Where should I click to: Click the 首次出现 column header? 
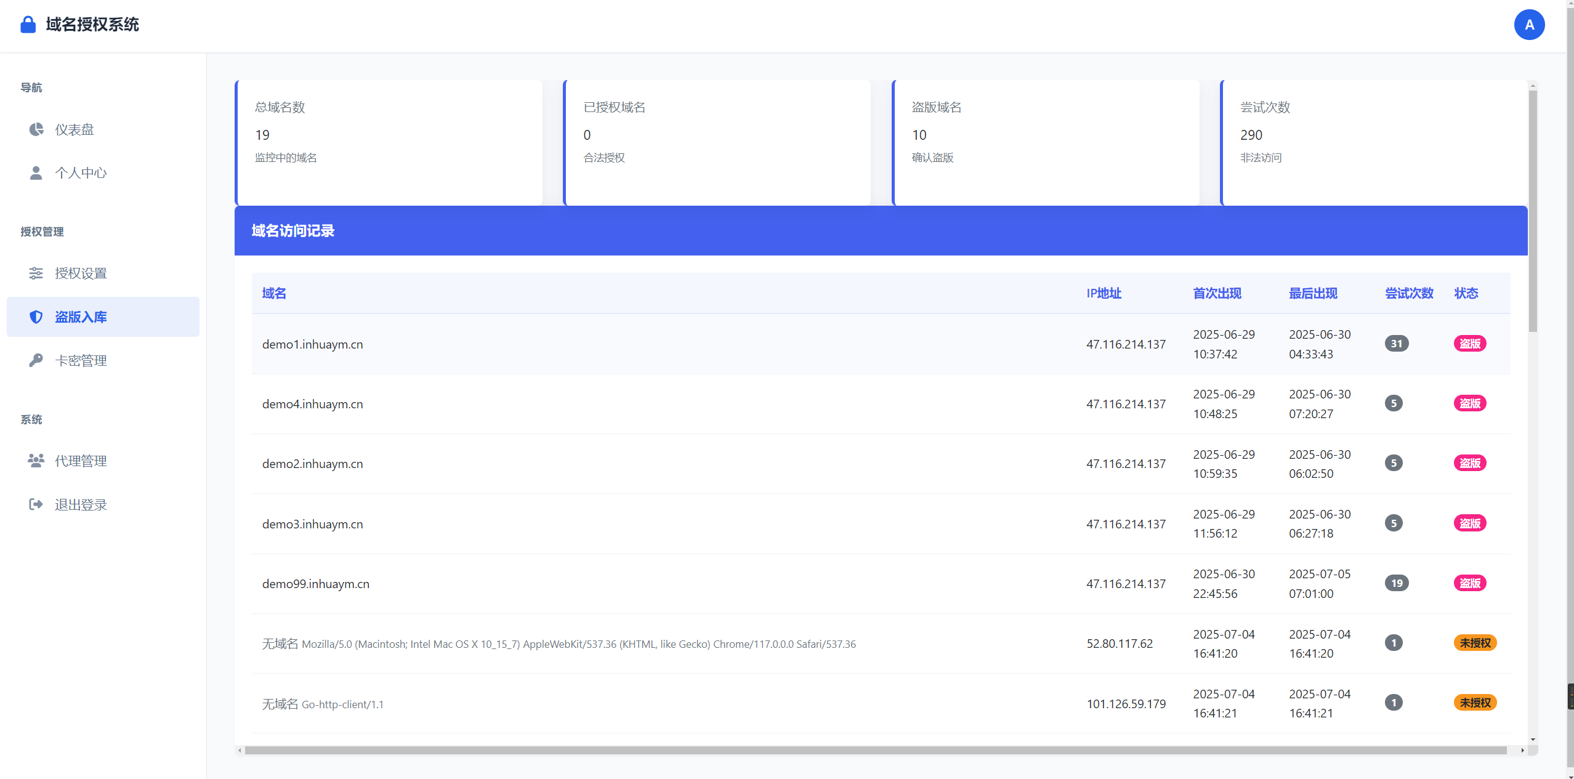pyautogui.click(x=1217, y=293)
